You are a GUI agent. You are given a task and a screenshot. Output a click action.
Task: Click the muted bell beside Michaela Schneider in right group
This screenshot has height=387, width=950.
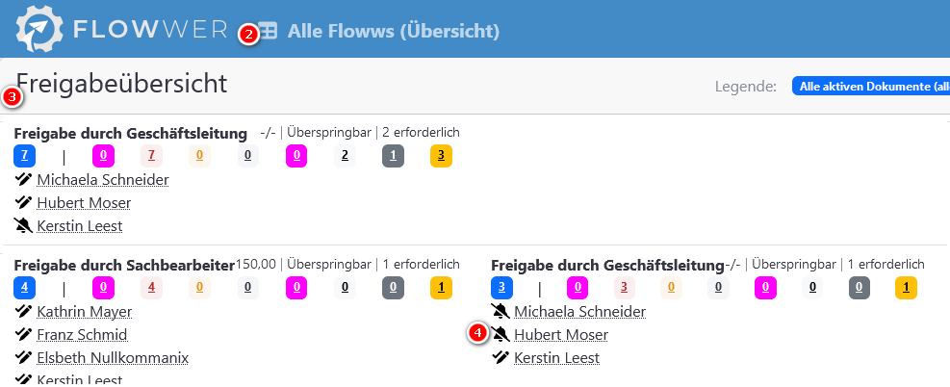(x=501, y=311)
